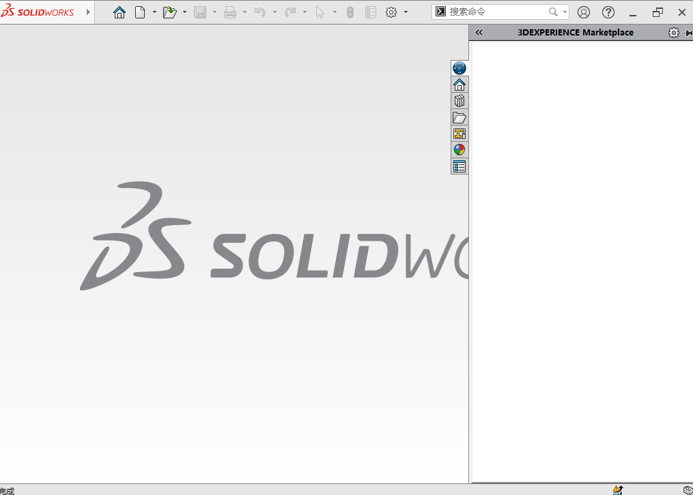The image size is (693, 495).
Task: Open Appearances, Scenes, and Decals panel
Action: tap(459, 149)
